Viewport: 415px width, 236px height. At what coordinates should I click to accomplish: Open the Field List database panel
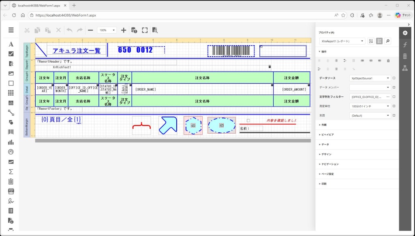(x=404, y=56)
